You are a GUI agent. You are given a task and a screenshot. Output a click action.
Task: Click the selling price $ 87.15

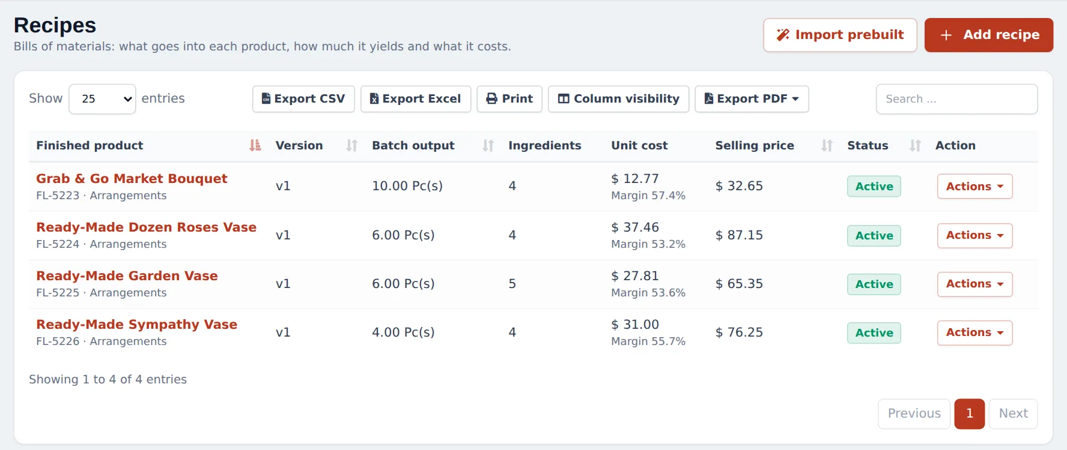click(x=739, y=235)
